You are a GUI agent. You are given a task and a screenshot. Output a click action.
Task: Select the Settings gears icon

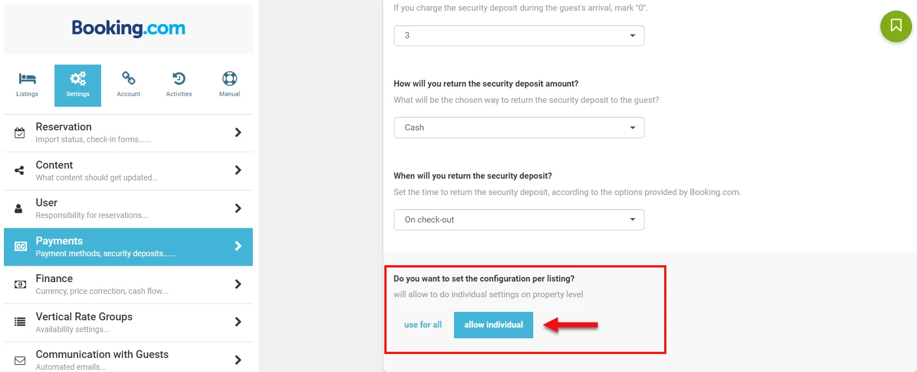coord(78,79)
